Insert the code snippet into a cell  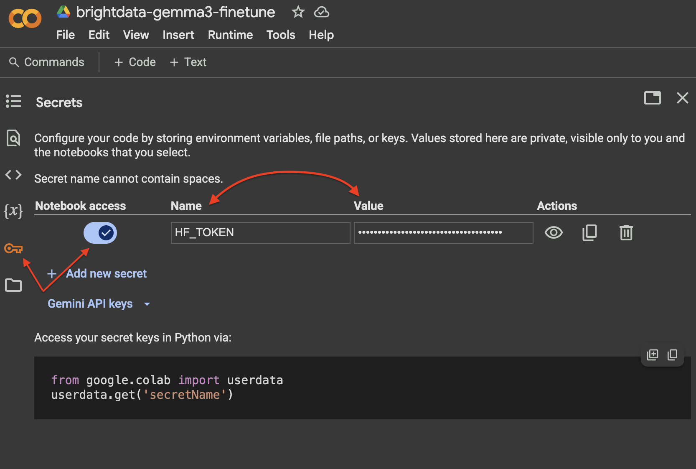pyautogui.click(x=652, y=355)
